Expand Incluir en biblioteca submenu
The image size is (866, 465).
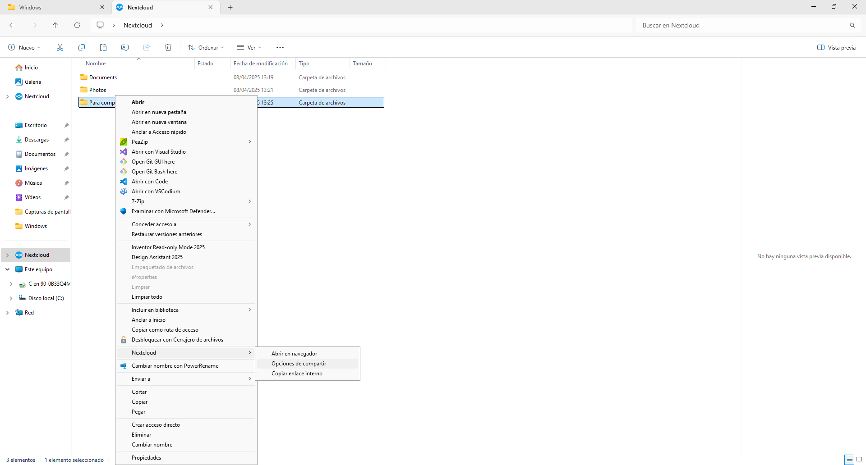pos(250,310)
